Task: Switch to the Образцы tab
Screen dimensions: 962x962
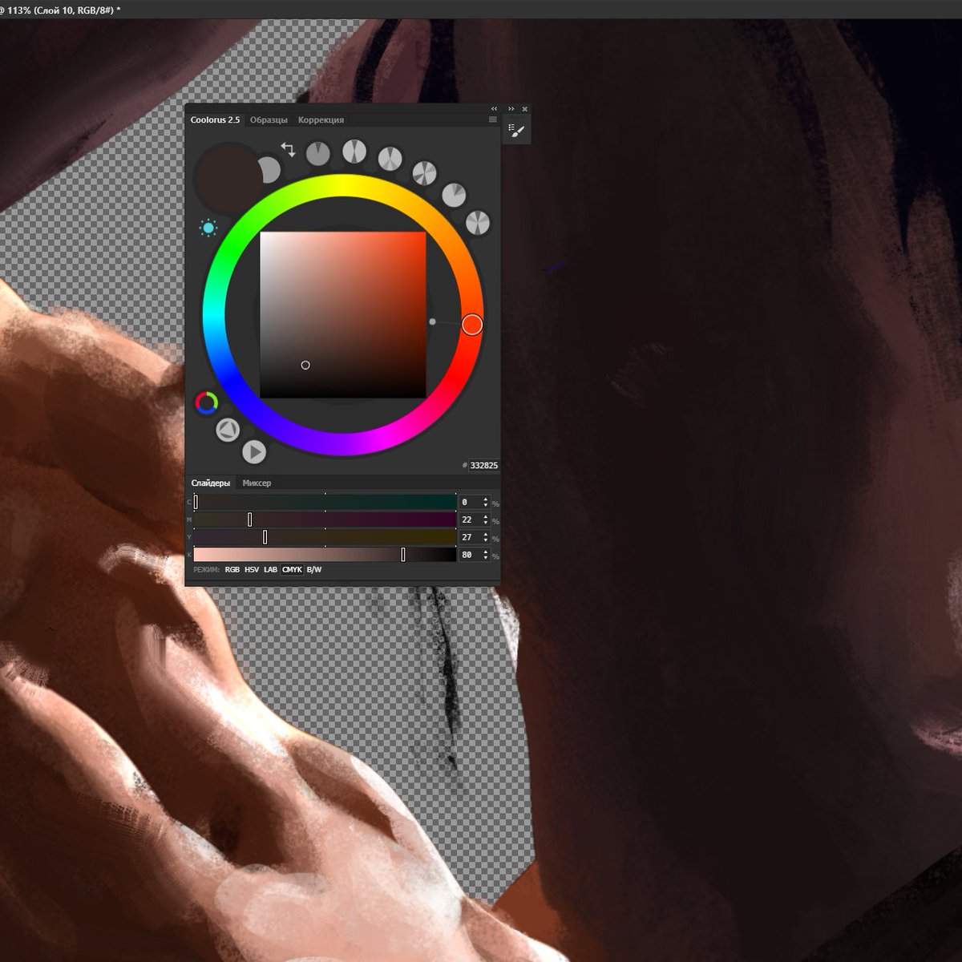Action: click(269, 119)
